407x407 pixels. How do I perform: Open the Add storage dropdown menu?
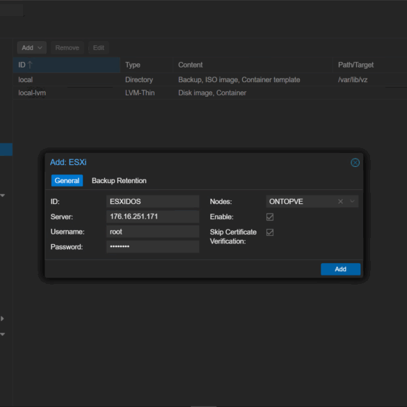coord(32,48)
